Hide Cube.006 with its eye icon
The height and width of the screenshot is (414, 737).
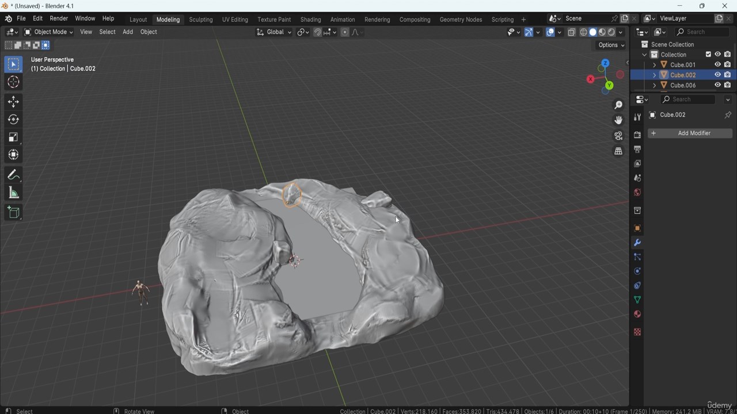[717, 85]
